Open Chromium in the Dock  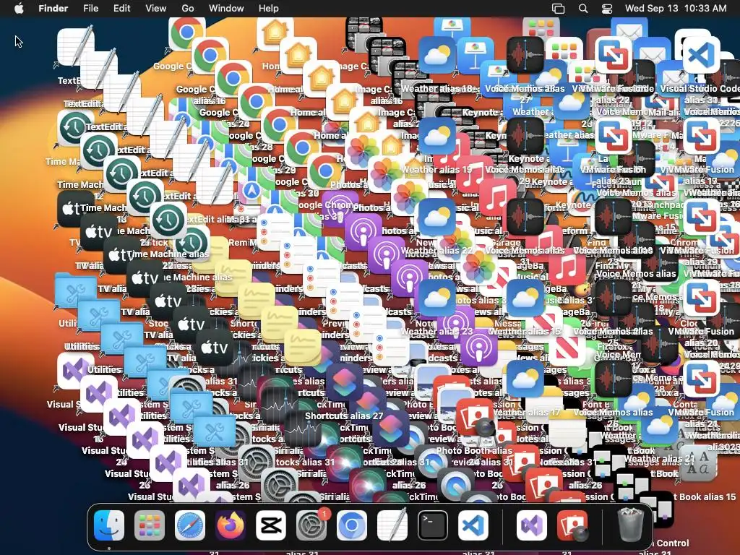[x=352, y=525]
